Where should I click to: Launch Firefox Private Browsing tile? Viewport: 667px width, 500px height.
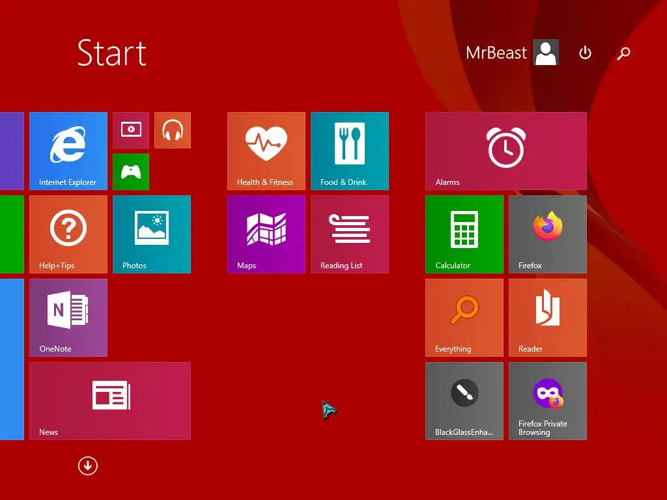(548, 401)
